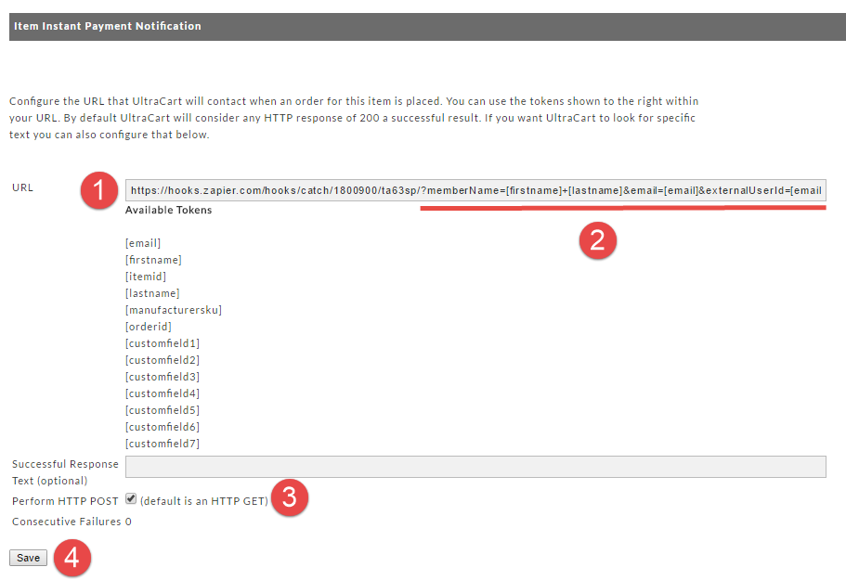The width and height of the screenshot is (846, 580).
Task: Click the Successful Response Text (optional) label
Action: 65,472
